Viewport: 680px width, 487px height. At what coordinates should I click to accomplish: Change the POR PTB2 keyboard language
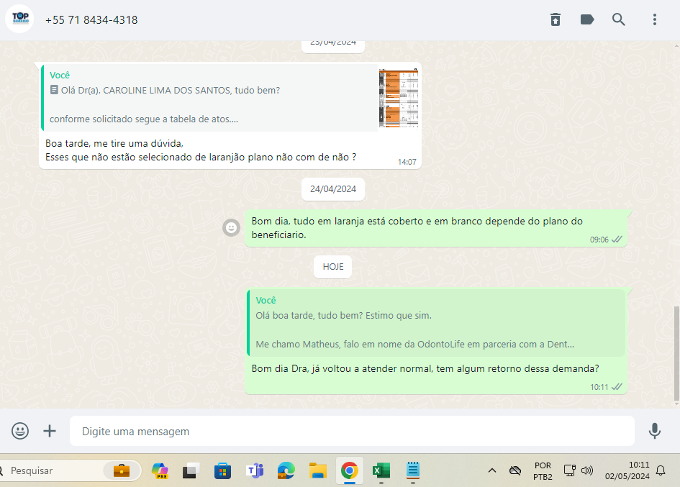pyautogui.click(x=543, y=471)
